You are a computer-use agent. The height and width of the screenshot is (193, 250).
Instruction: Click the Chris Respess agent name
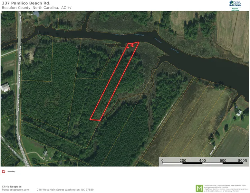click(x=12, y=187)
